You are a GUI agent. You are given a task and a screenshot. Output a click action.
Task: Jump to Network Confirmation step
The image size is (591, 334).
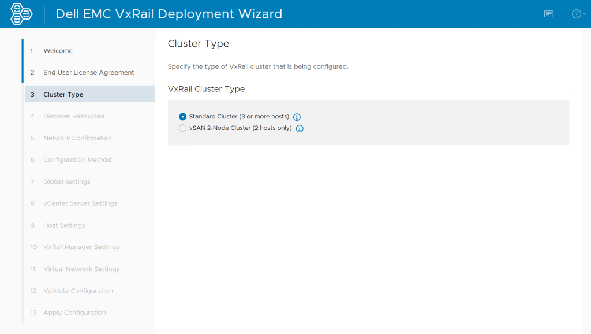point(77,138)
